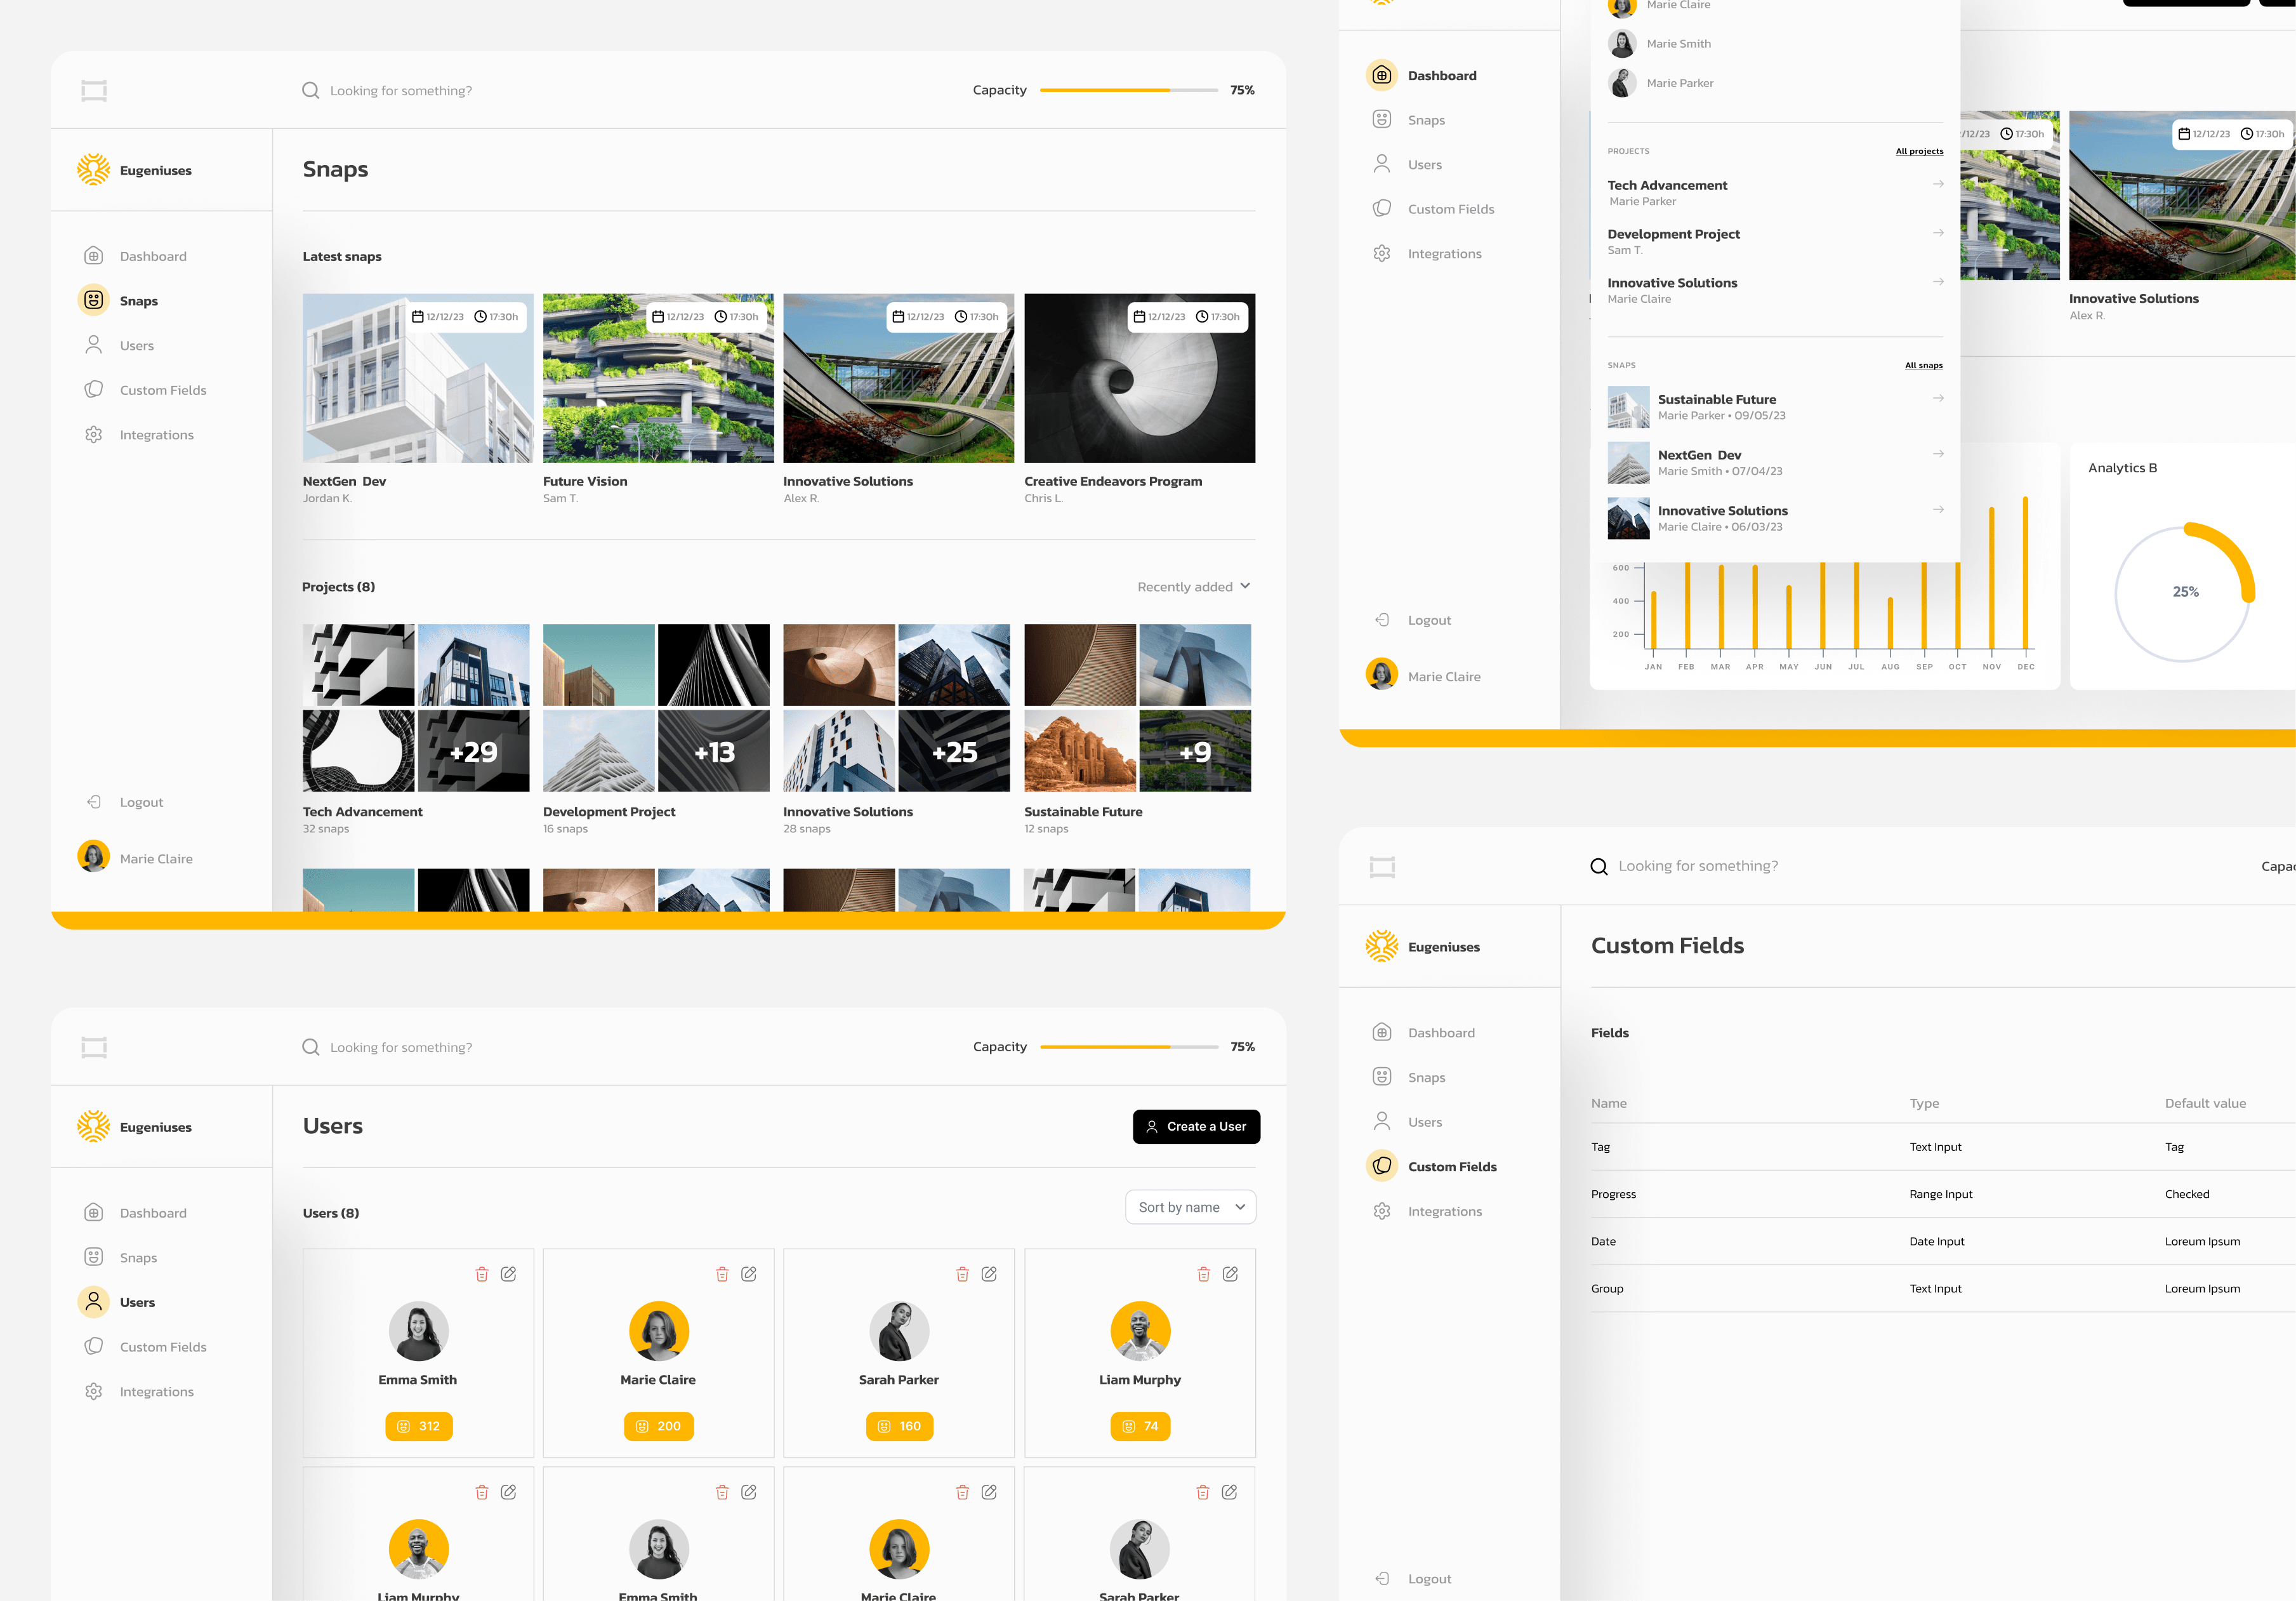The width and height of the screenshot is (2296, 1601).
Task: Open Custom Fields in Users window sidebar
Action: click(x=144, y=1347)
